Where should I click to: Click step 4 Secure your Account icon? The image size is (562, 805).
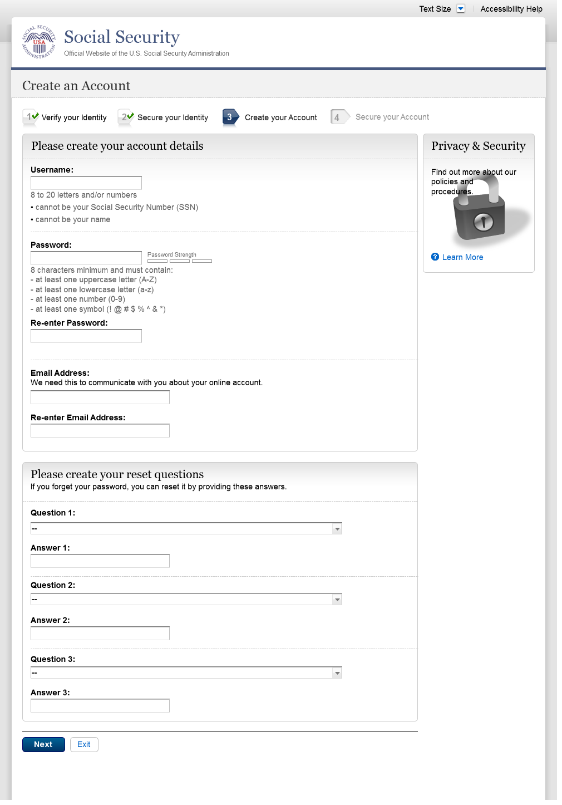click(x=338, y=117)
